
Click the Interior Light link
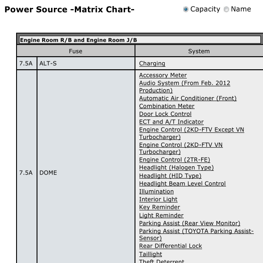click(158, 199)
